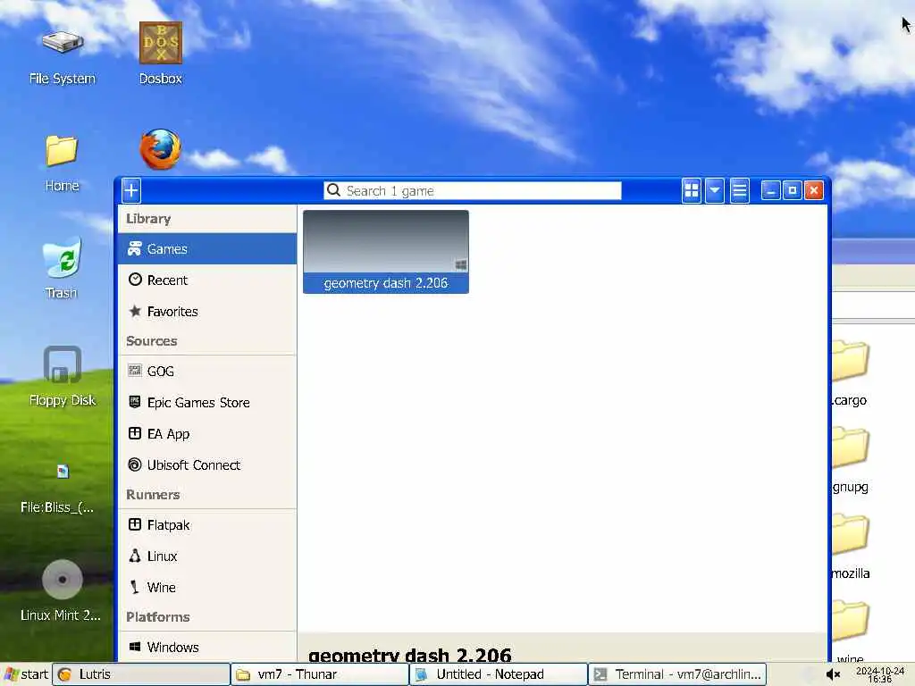Click the Recent clock icon
The width and height of the screenshot is (915, 686).
tap(135, 280)
